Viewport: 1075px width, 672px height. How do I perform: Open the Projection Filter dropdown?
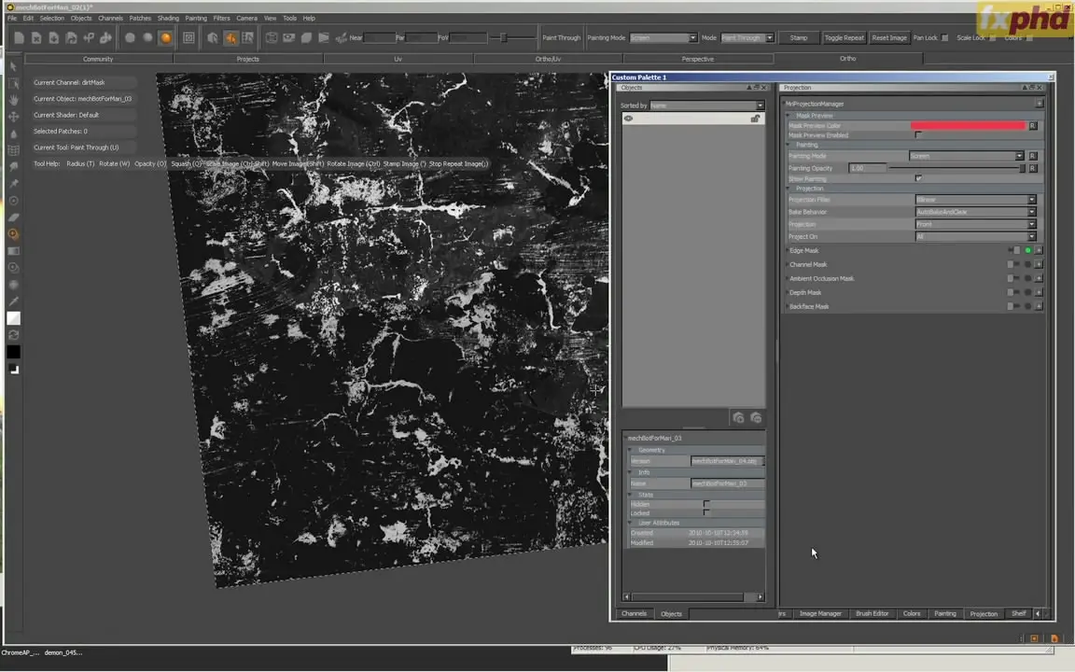974,200
